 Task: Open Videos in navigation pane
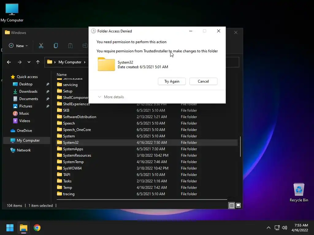pos(25,121)
